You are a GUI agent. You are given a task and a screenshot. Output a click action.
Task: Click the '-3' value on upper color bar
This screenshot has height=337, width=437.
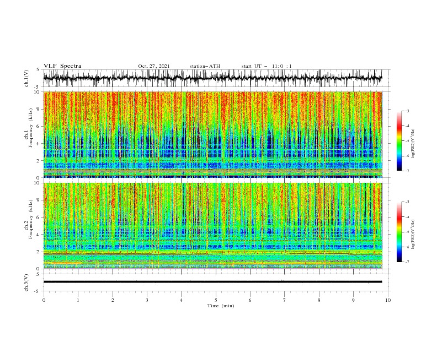click(407, 111)
